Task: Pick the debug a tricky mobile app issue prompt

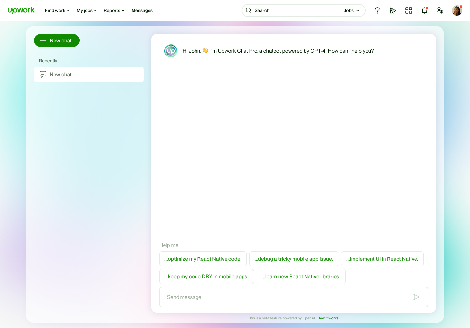Action: [294, 259]
